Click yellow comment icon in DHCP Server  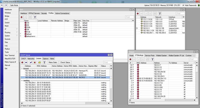(x=39, y=62)
